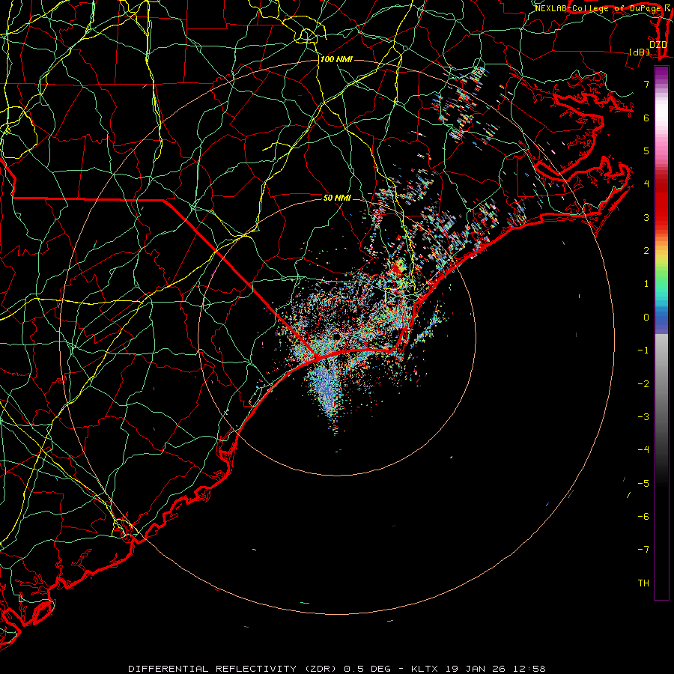Click the [dB] unit label
The image size is (674, 674).
tap(640, 52)
